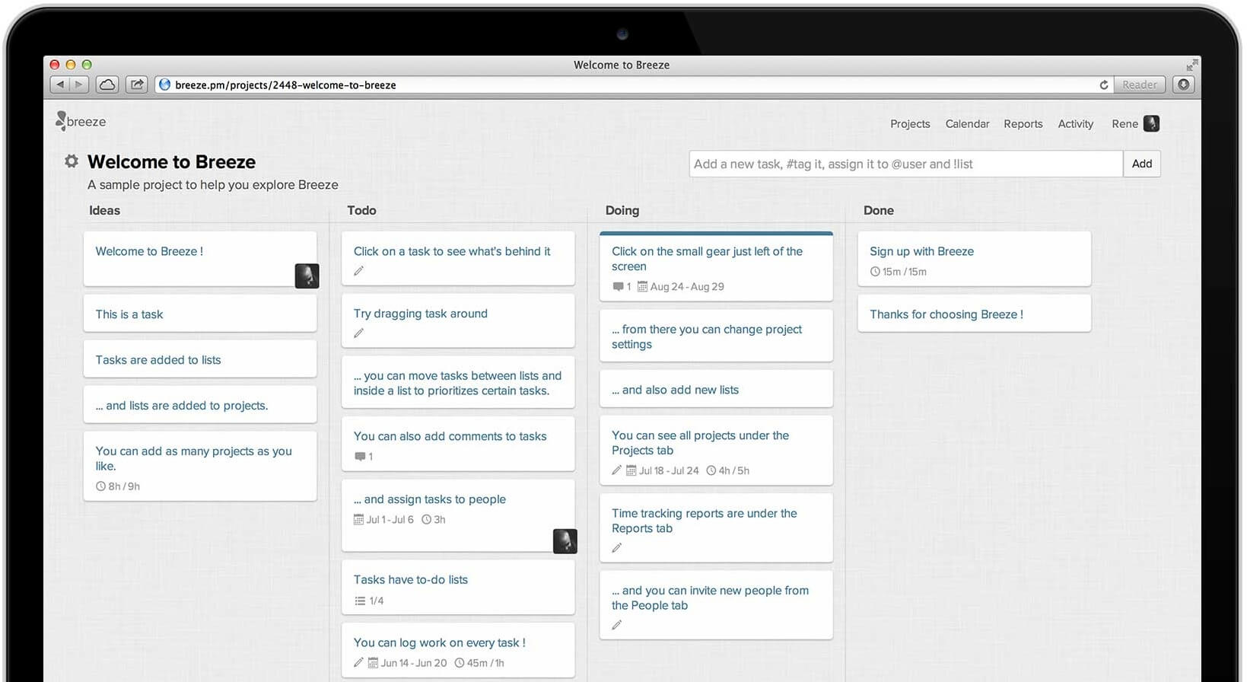Open the 'Thanks for choosing Breeze !' task
Image resolution: width=1247 pixels, height=682 pixels.
pyautogui.click(x=946, y=314)
